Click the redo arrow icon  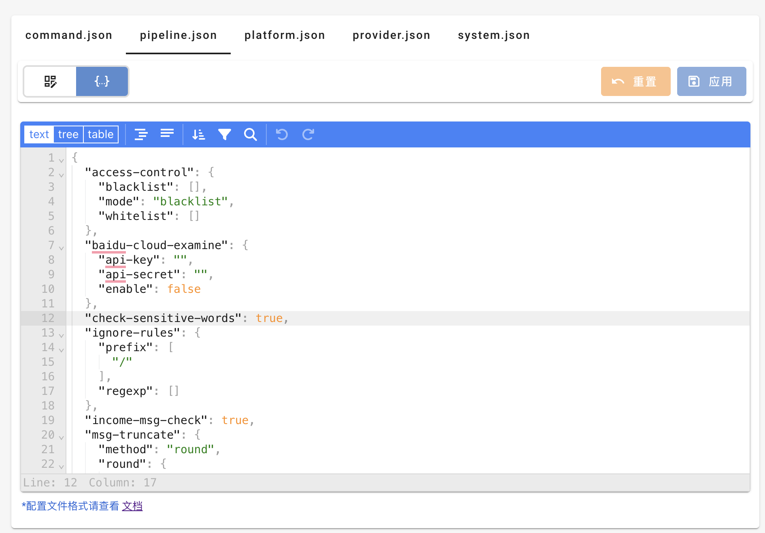click(x=308, y=134)
